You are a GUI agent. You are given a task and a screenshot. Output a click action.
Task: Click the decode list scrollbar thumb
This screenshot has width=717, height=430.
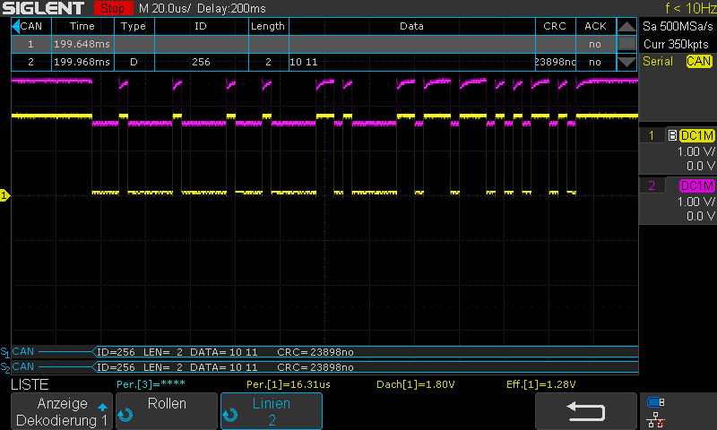point(626,44)
